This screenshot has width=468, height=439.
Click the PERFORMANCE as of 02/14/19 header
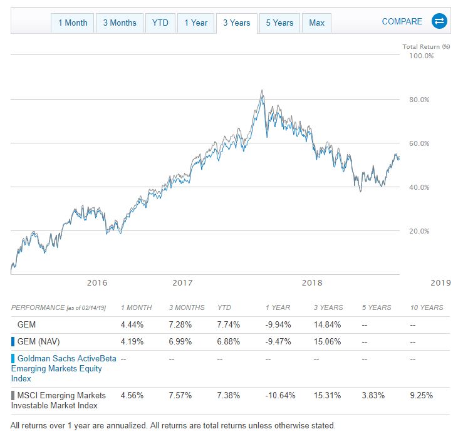(58, 307)
